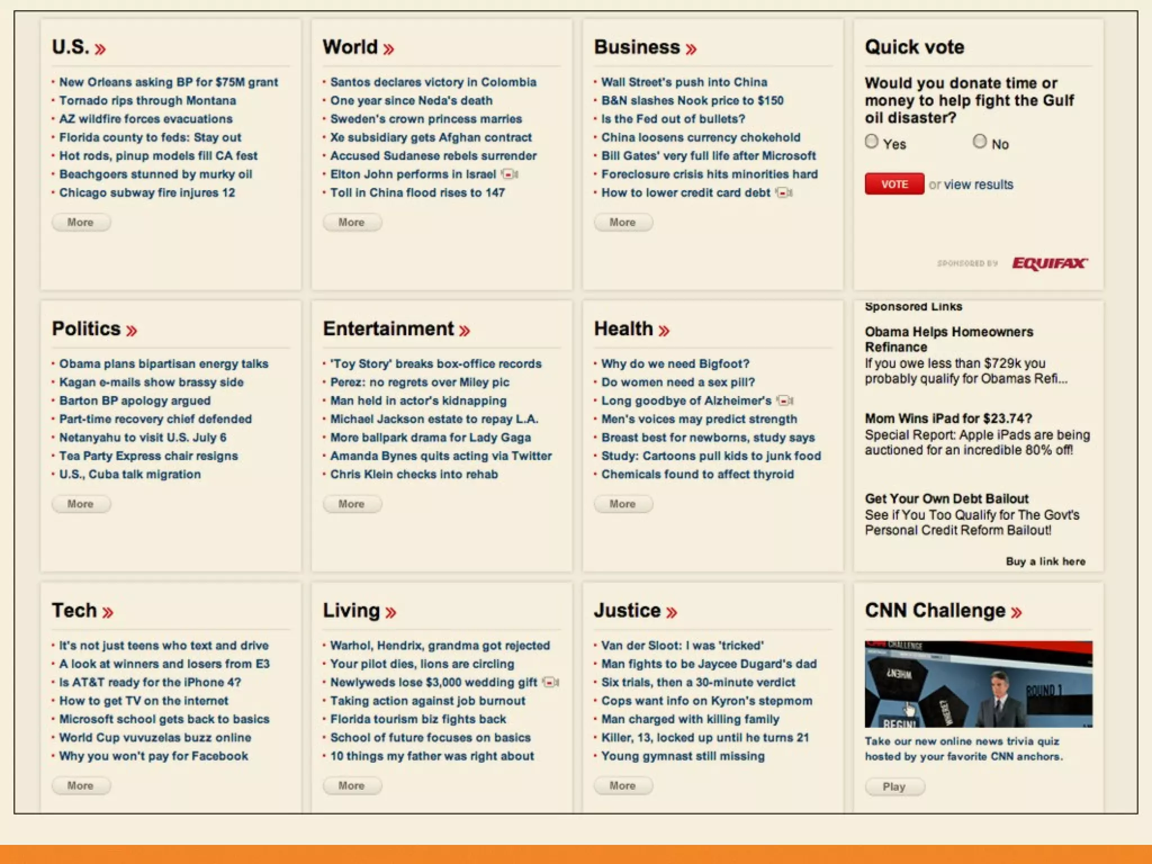Open the Business section heading
This screenshot has height=864, width=1152.
[x=637, y=47]
